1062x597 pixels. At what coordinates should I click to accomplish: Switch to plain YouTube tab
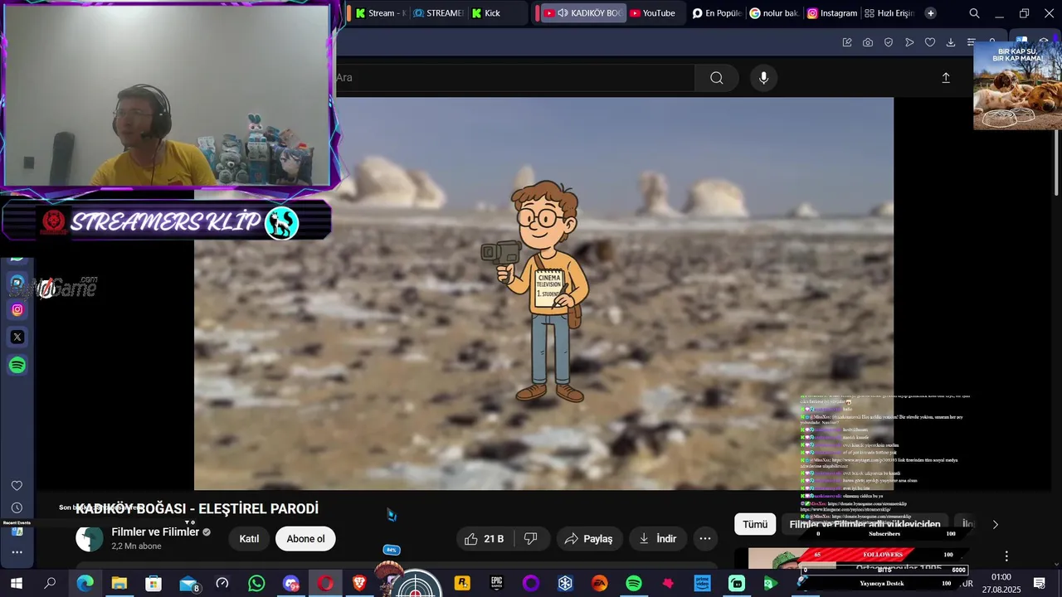pos(652,13)
